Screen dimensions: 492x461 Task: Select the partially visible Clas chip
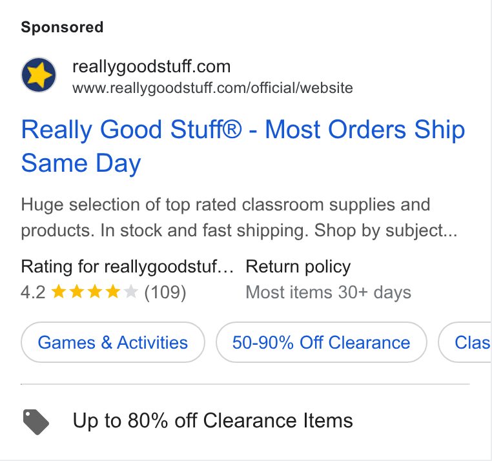(465, 342)
